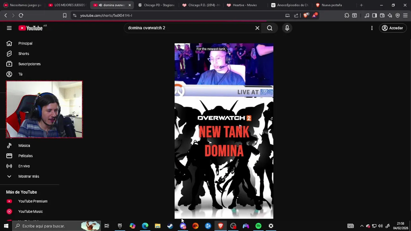Share this page icon
Screen dimensions: 411x231
tap(296, 15)
